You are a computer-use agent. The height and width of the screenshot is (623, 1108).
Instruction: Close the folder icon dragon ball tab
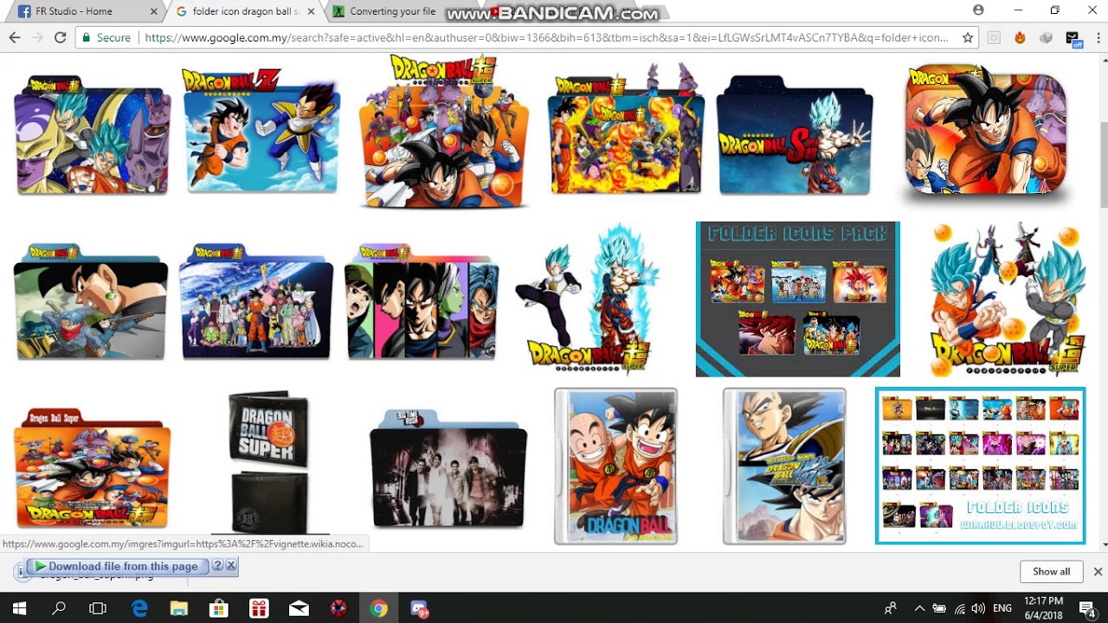point(312,12)
